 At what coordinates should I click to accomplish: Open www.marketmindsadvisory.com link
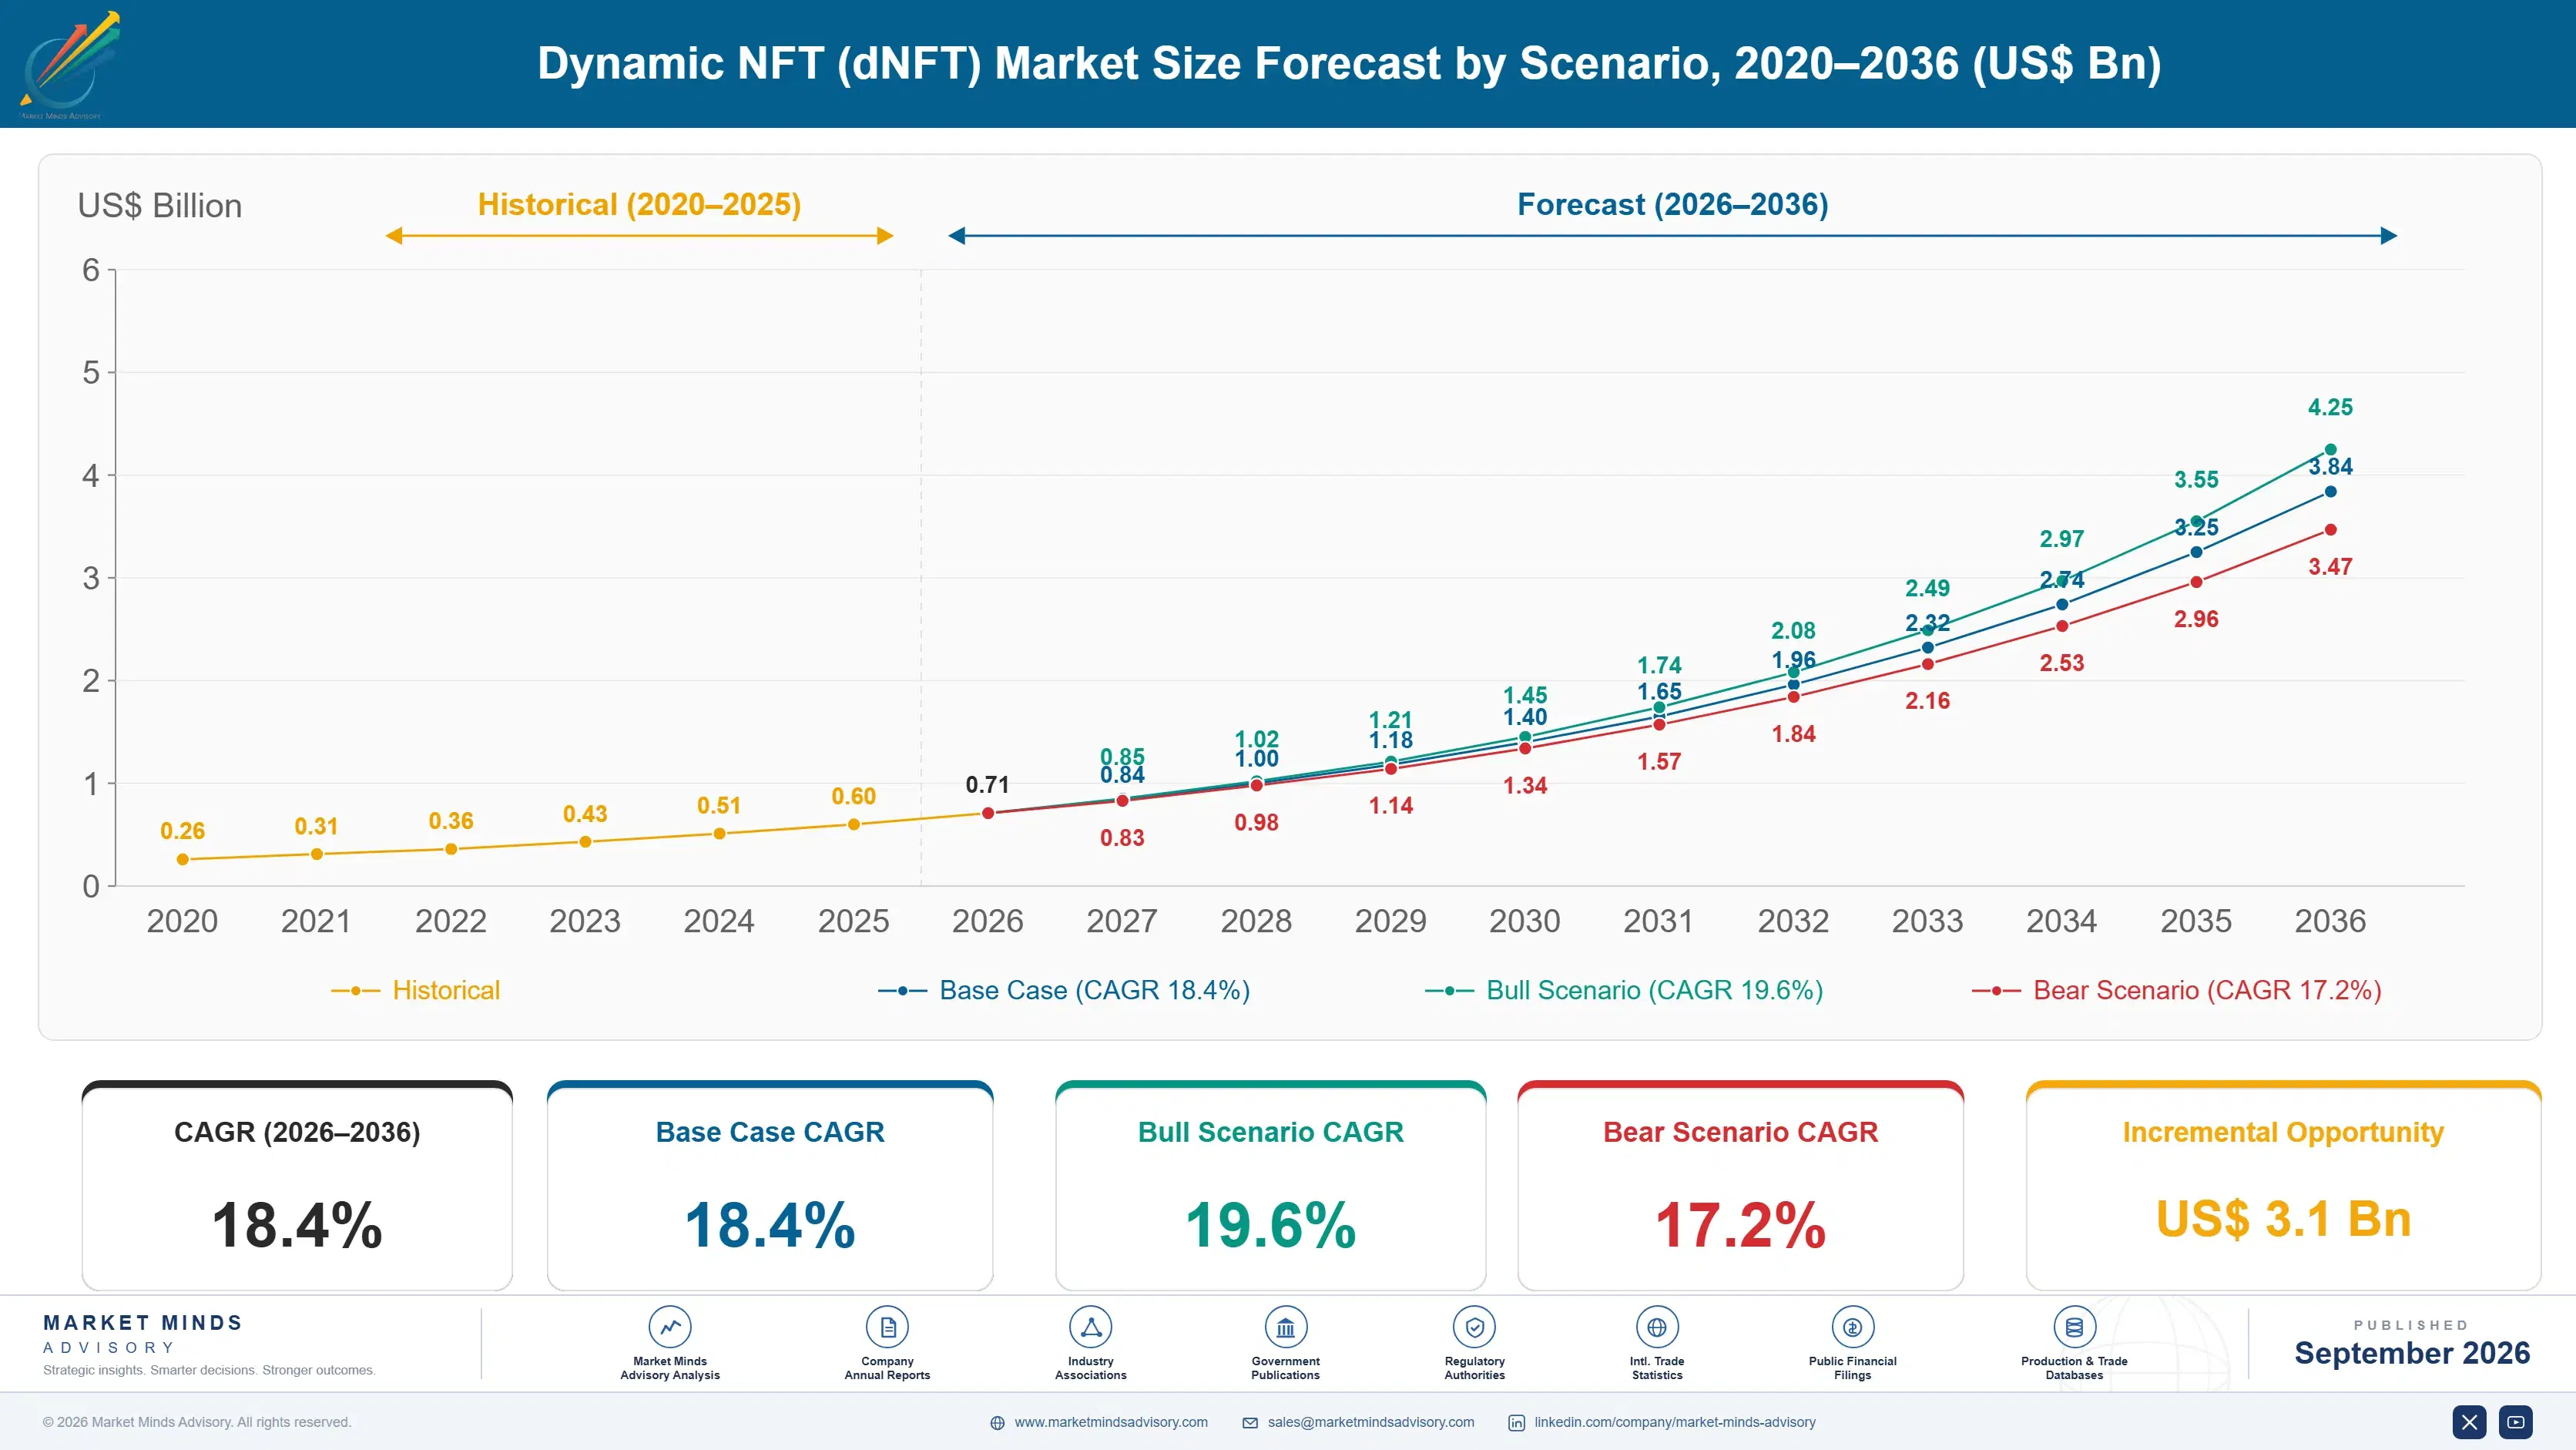pos(1111,1422)
